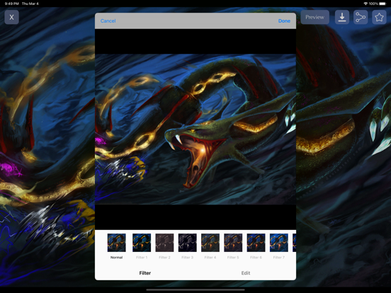Switch to the Filter tab
The width and height of the screenshot is (391, 293).
[145, 273]
